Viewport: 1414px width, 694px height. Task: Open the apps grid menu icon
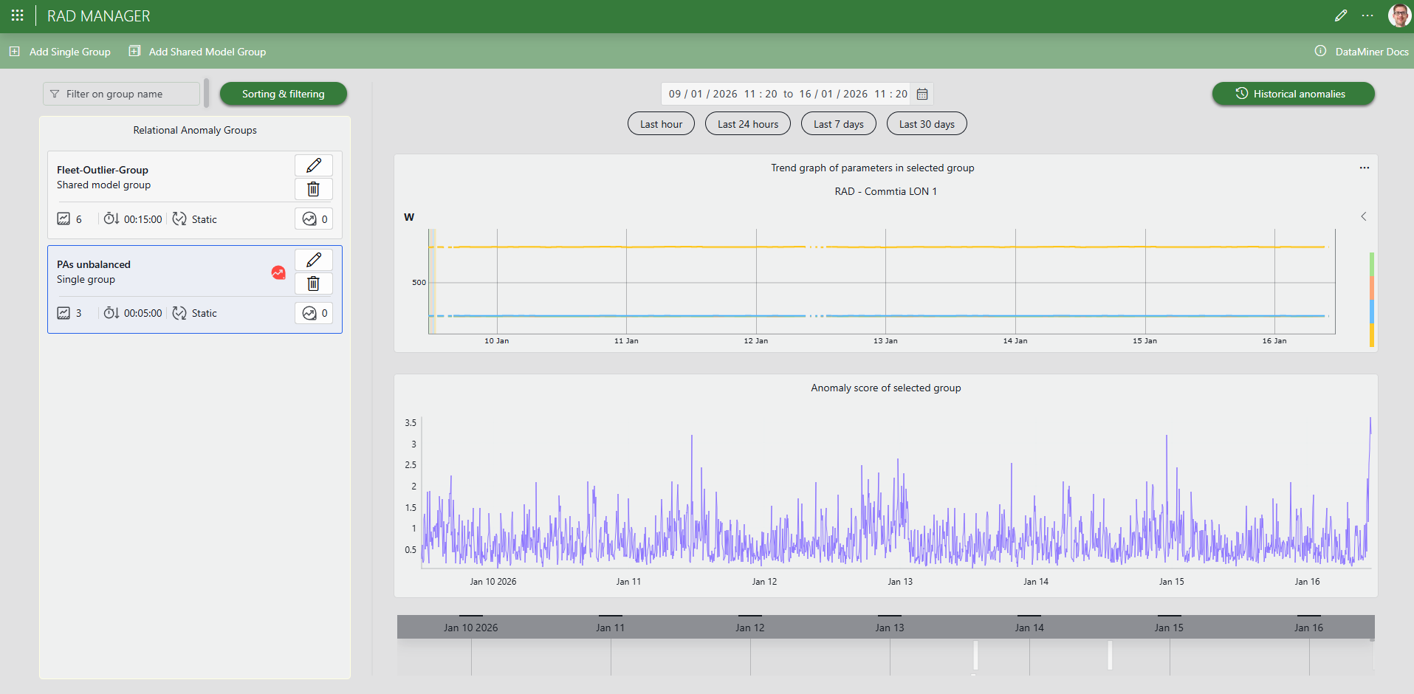[x=18, y=16]
